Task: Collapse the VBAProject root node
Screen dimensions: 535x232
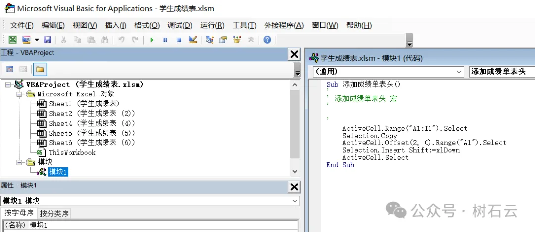Action: point(8,85)
